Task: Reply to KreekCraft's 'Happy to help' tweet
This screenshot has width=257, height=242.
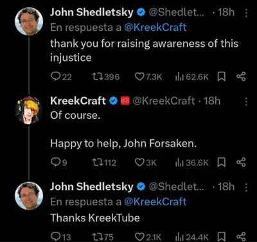Action: click(x=59, y=162)
